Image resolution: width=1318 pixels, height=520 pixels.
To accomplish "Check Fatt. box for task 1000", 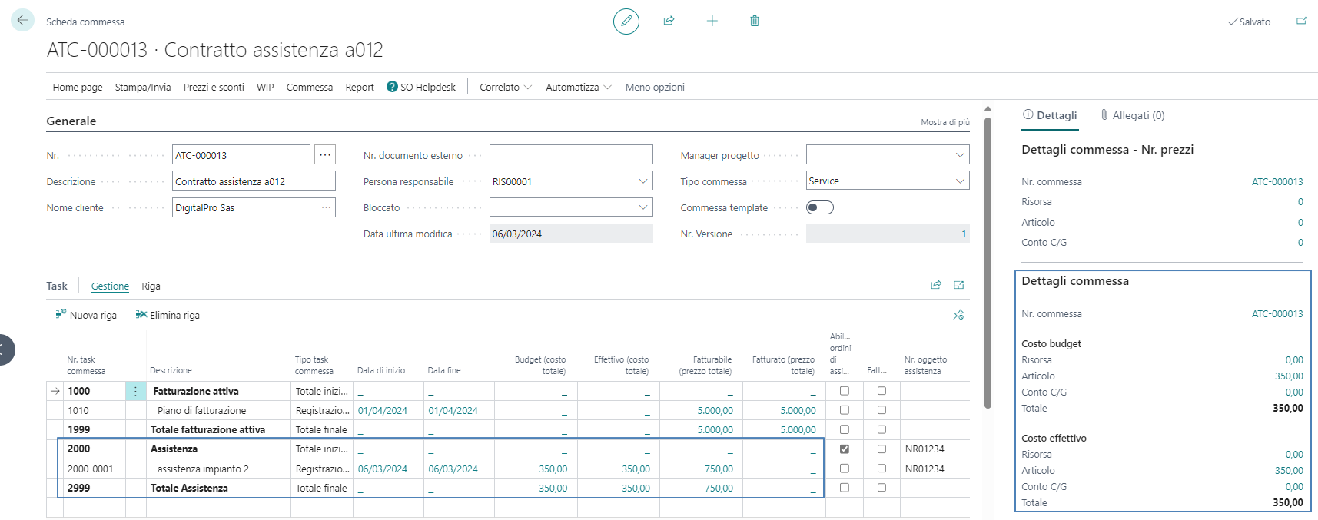I will coord(881,391).
